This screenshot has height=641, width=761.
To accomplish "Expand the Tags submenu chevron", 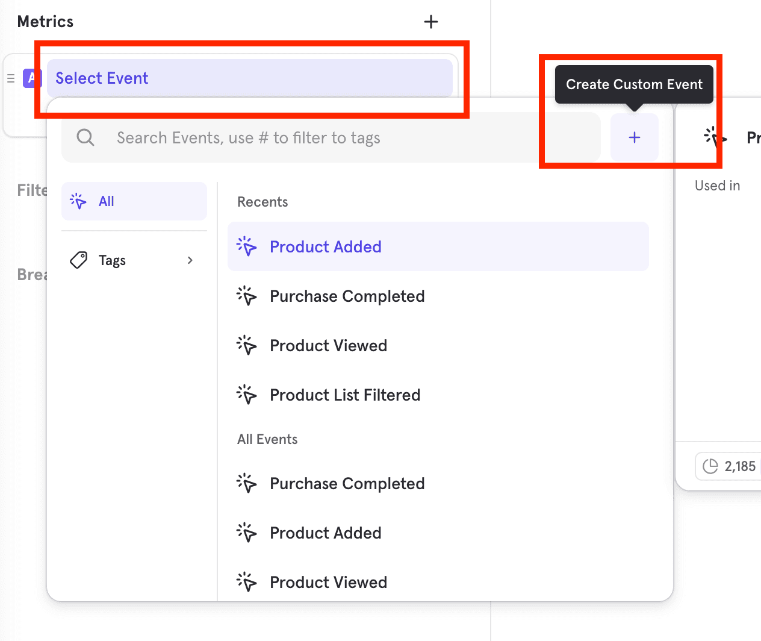I will click(x=190, y=260).
